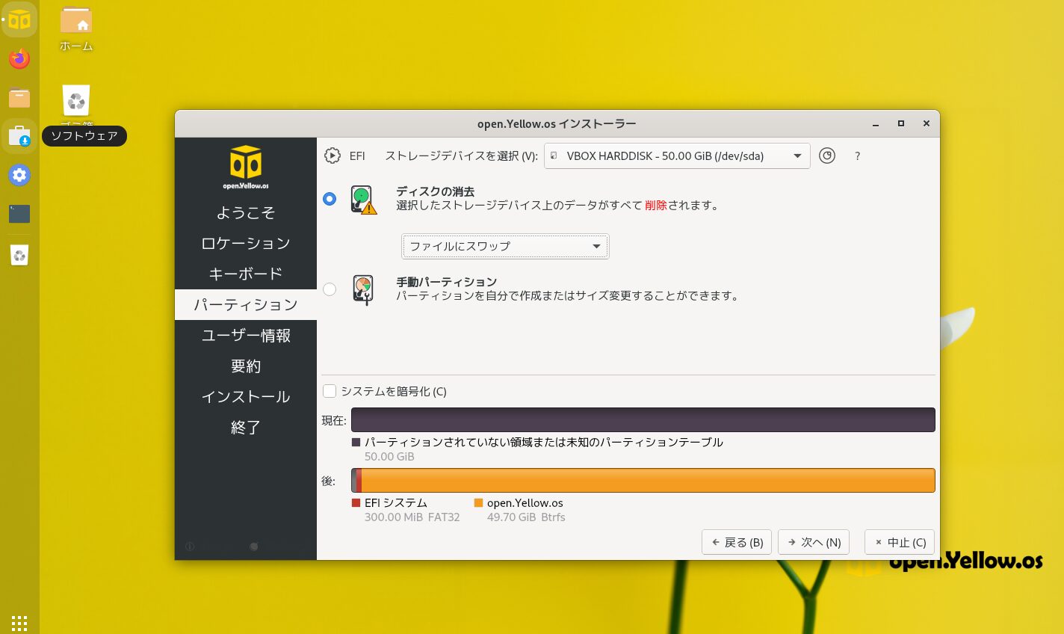Click the 次へ (N) button
Image resolution: width=1064 pixels, height=634 pixels.
(813, 542)
